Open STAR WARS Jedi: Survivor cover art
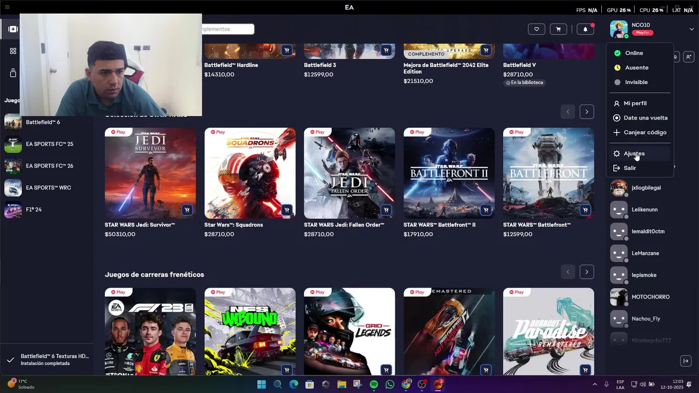699x393 pixels. pos(150,173)
